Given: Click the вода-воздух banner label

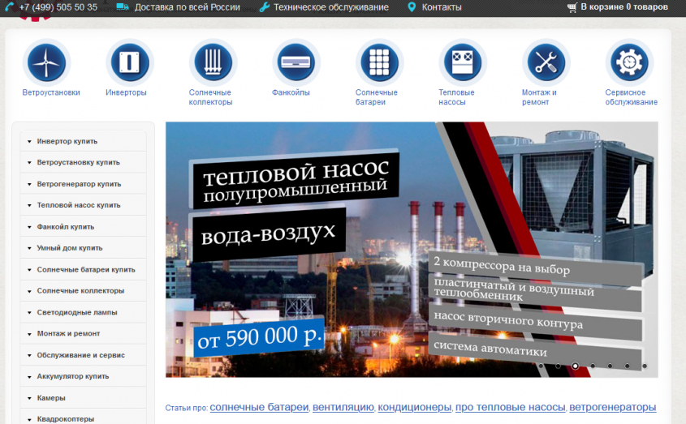Looking at the screenshot, I should coord(268,233).
